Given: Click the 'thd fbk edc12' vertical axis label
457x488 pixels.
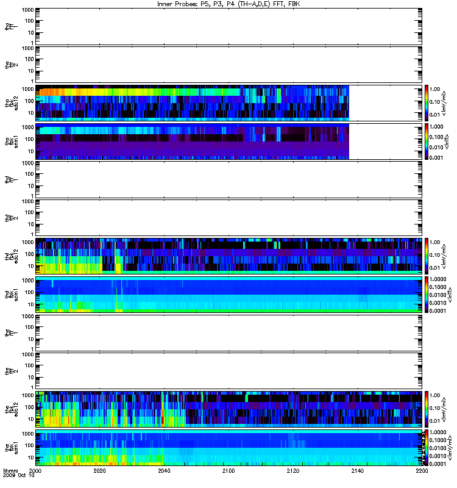Looking at the screenshot, I should [x=12, y=256].
